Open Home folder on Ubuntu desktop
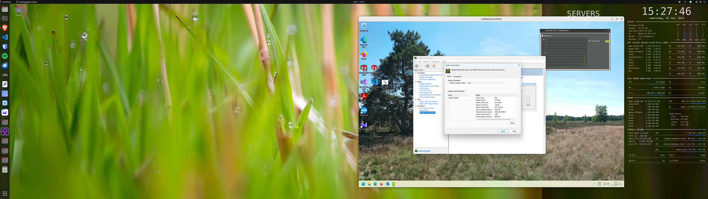The height and width of the screenshot is (199, 708). (x=18, y=11)
